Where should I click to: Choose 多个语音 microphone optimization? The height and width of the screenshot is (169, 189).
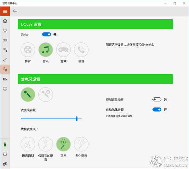[x=81, y=144]
